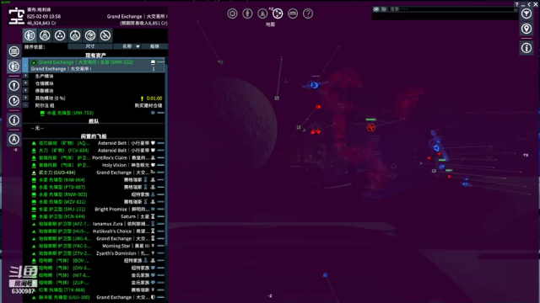The image size is (540, 303).
Task: Click the first top-center round menu icon
Action: [232, 13]
